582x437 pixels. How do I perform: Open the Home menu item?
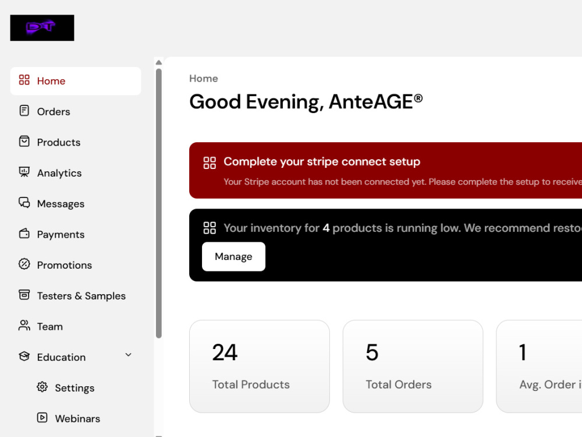(x=76, y=81)
